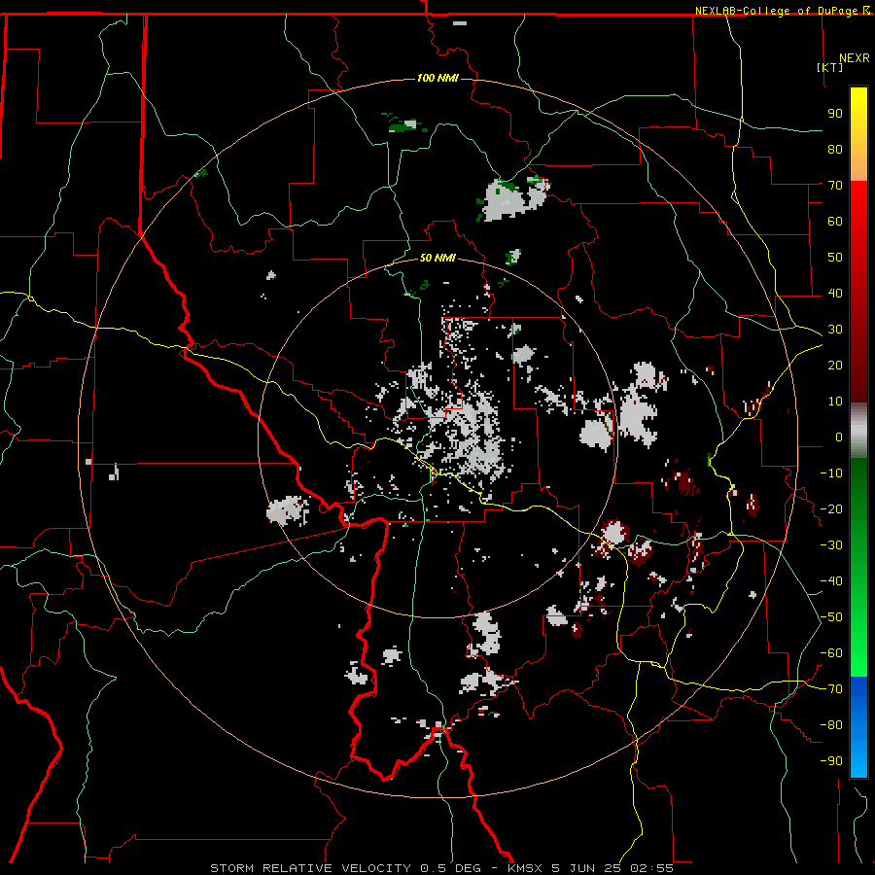Pick the gray zero-velocity color bar segment
Viewport: 875px width, 875px height.
click(858, 431)
